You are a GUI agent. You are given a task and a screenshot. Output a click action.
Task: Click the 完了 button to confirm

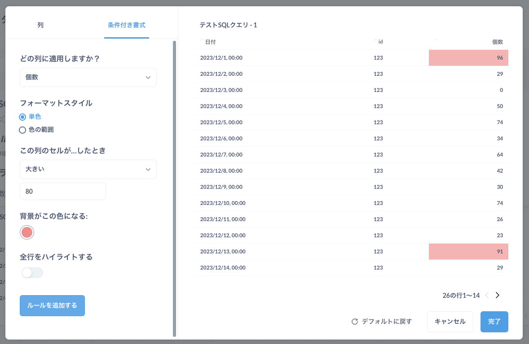coord(494,322)
